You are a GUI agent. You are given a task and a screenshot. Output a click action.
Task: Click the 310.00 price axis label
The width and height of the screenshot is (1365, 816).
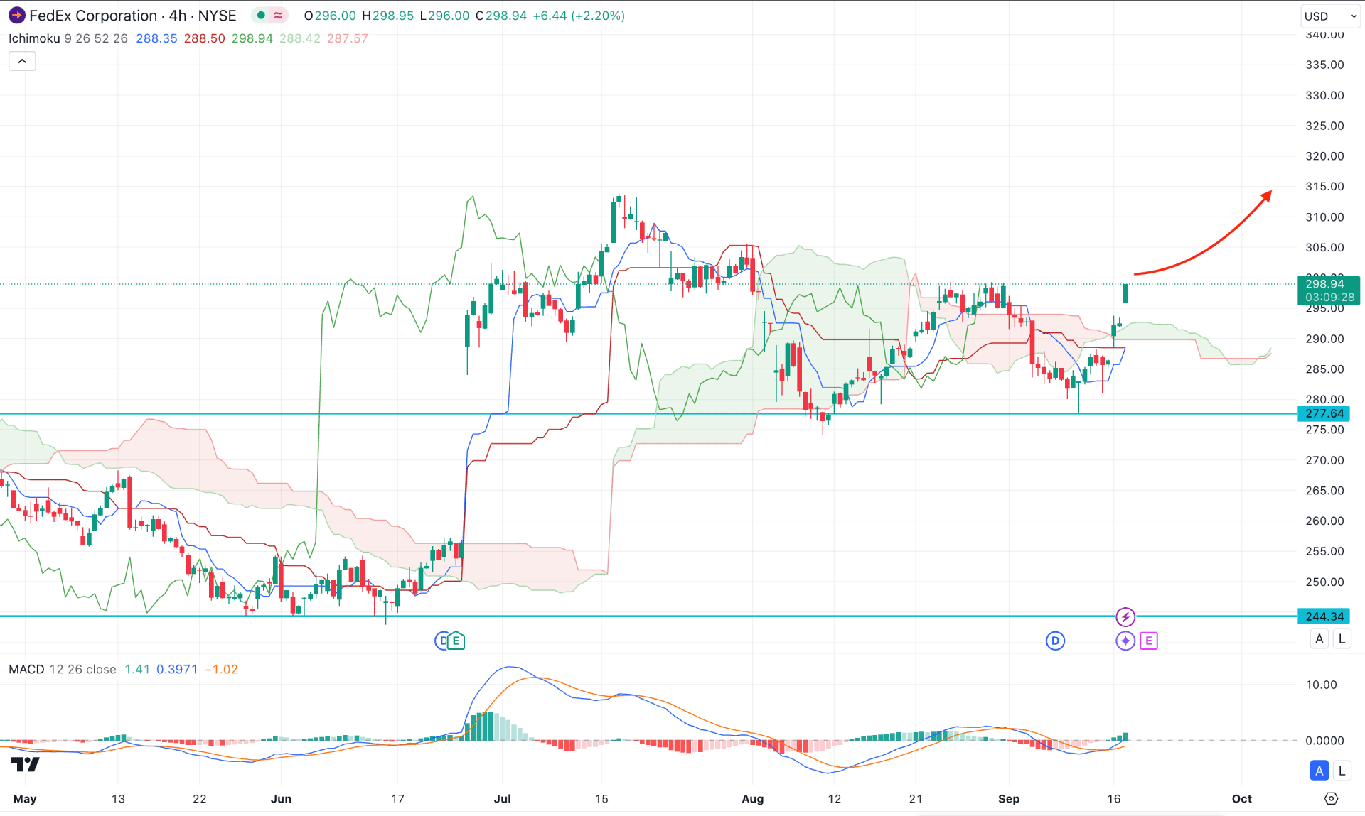tap(1324, 217)
